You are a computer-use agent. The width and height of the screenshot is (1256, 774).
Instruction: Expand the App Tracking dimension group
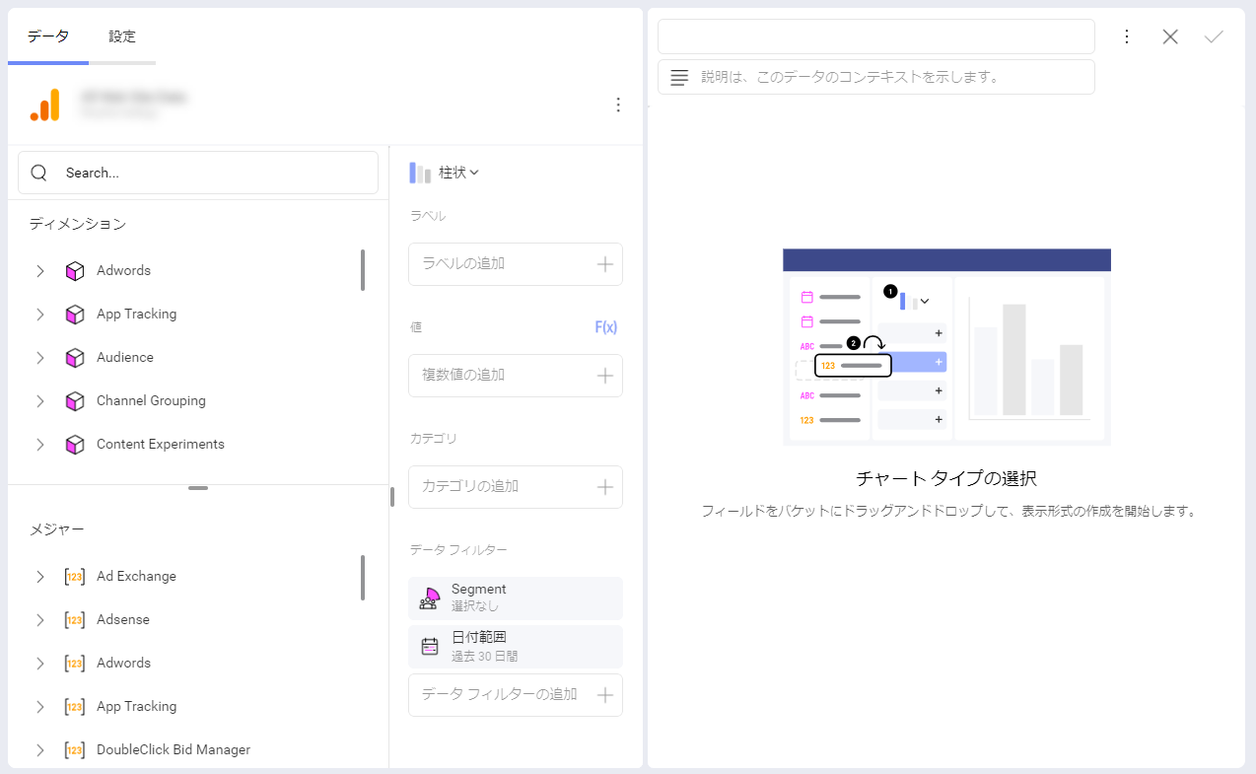(40, 315)
